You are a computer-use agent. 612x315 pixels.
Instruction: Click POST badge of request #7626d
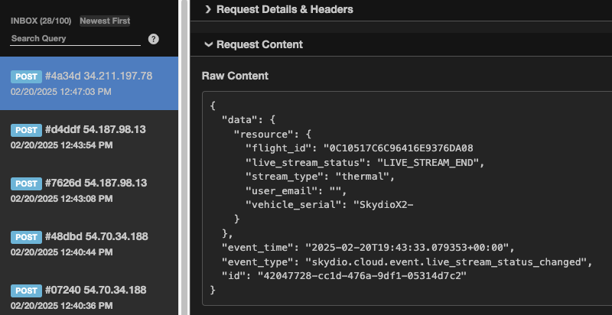coord(26,183)
